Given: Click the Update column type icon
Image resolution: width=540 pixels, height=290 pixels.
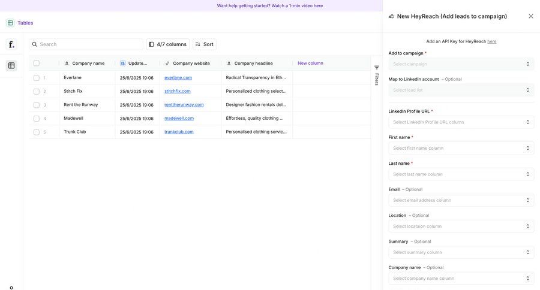Looking at the screenshot, I should click(x=122, y=64).
